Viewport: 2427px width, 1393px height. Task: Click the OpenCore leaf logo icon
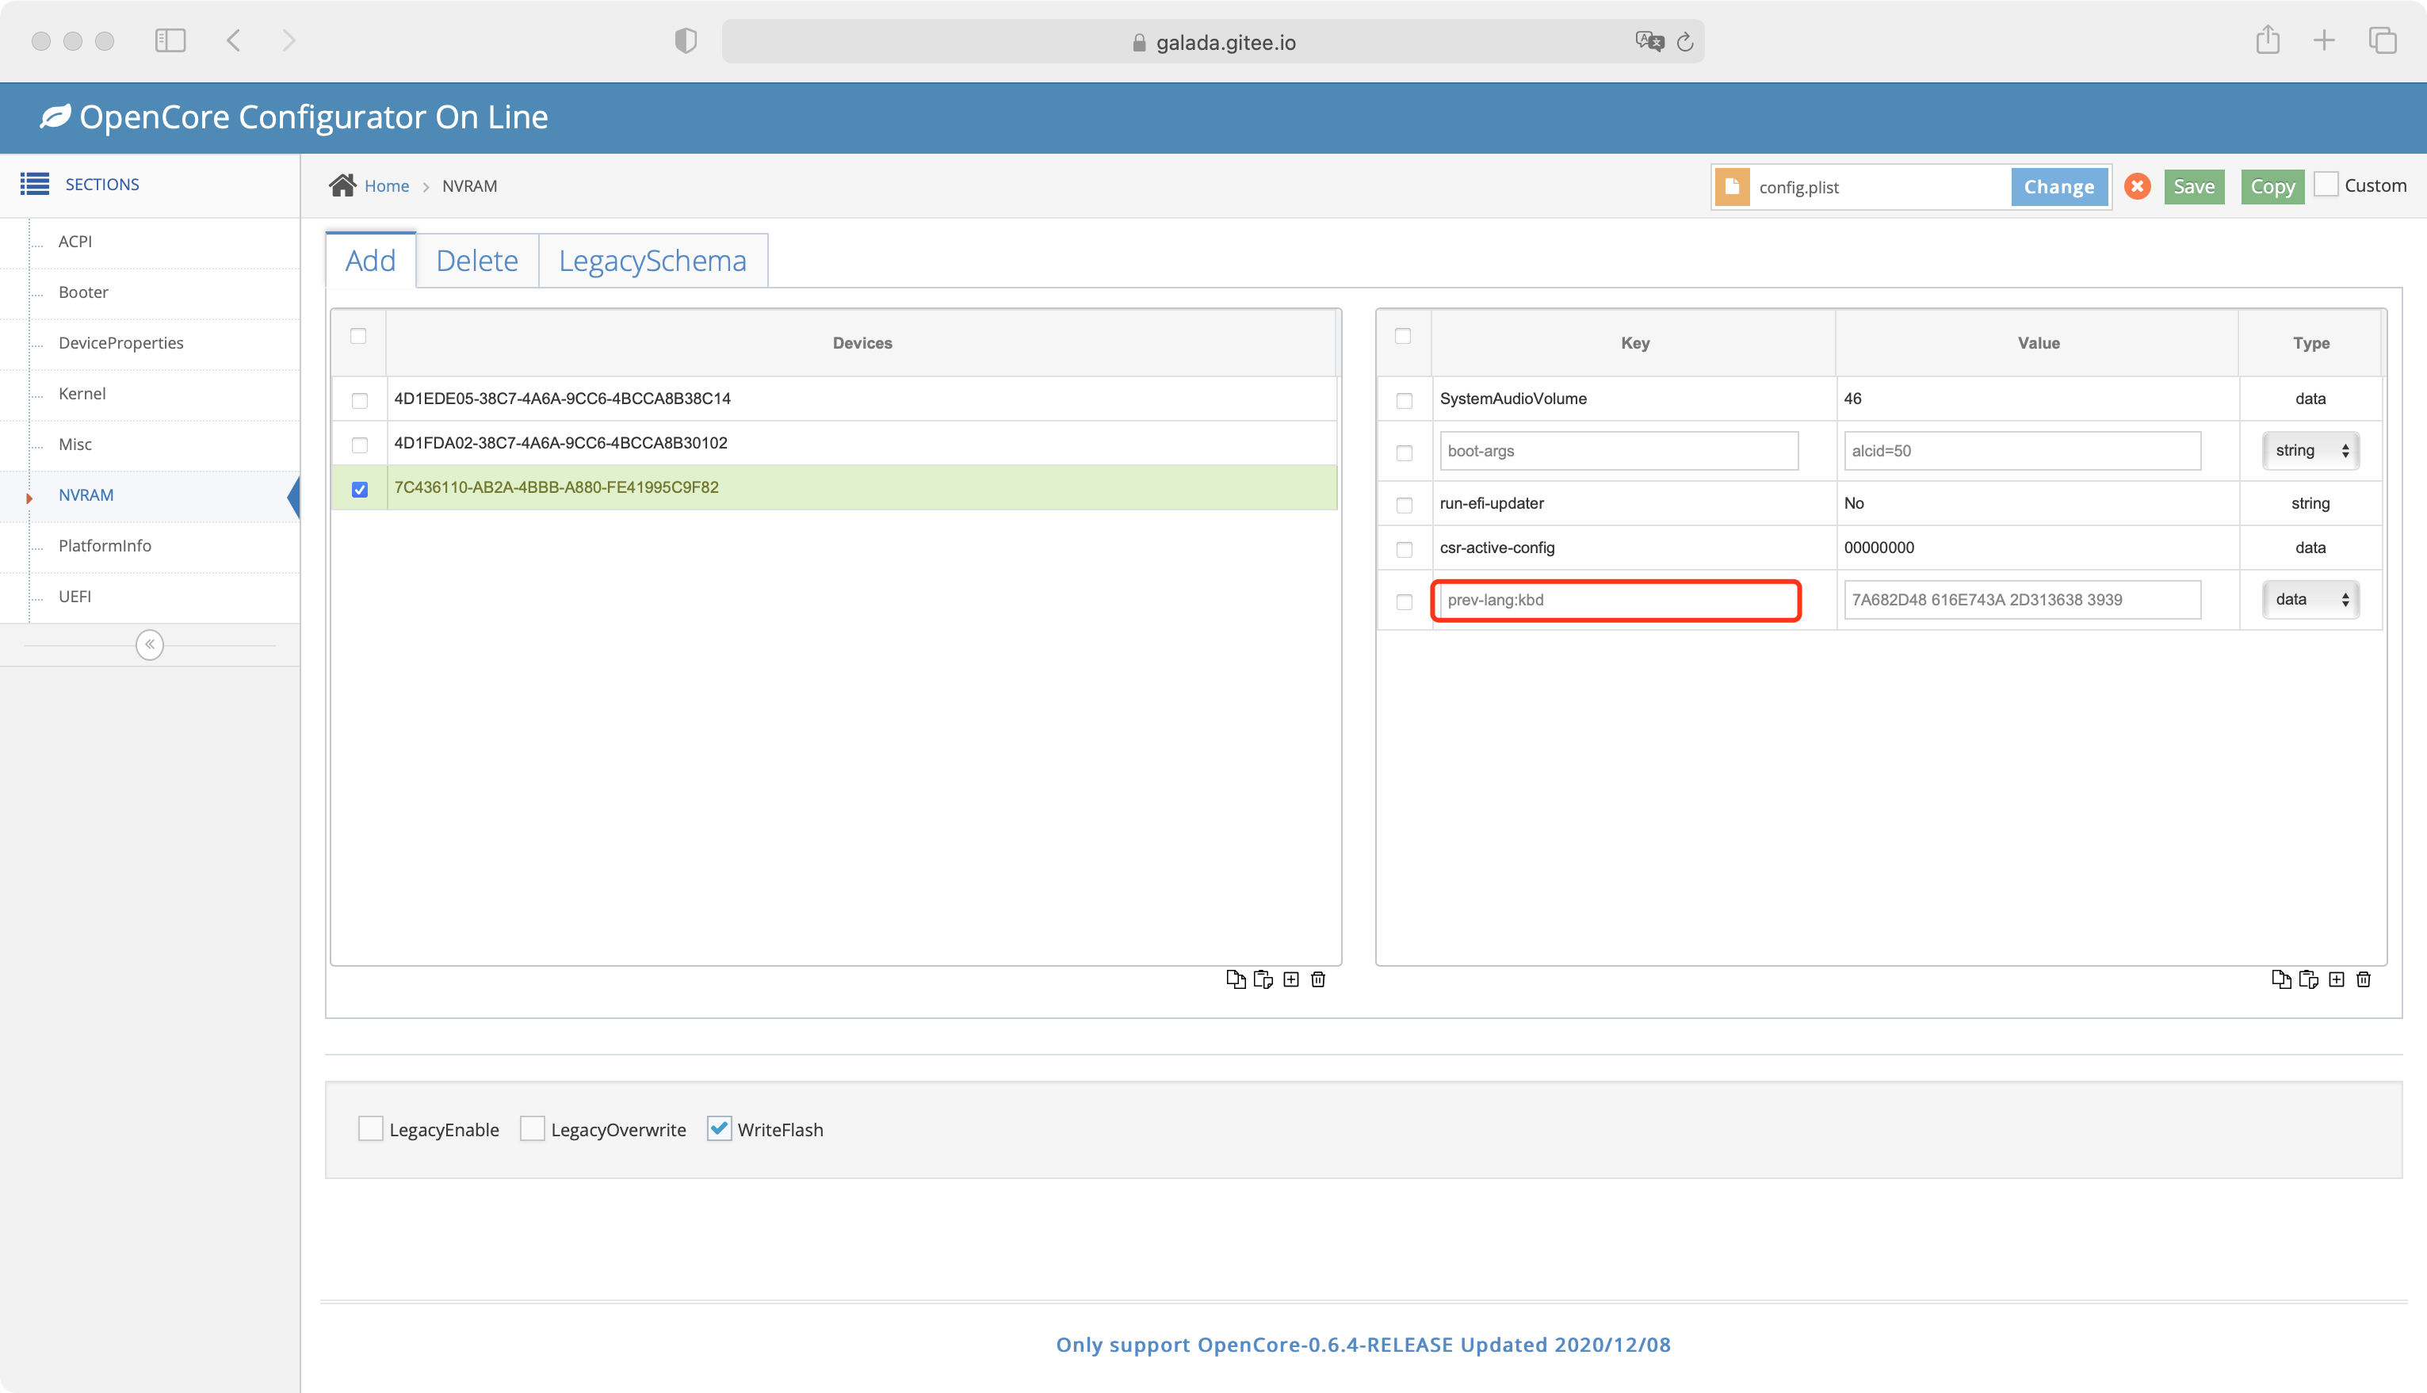pyautogui.click(x=55, y=116)
